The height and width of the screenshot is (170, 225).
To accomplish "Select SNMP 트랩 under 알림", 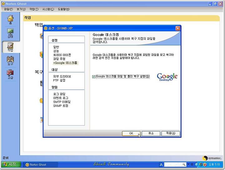I will point(61,106).
